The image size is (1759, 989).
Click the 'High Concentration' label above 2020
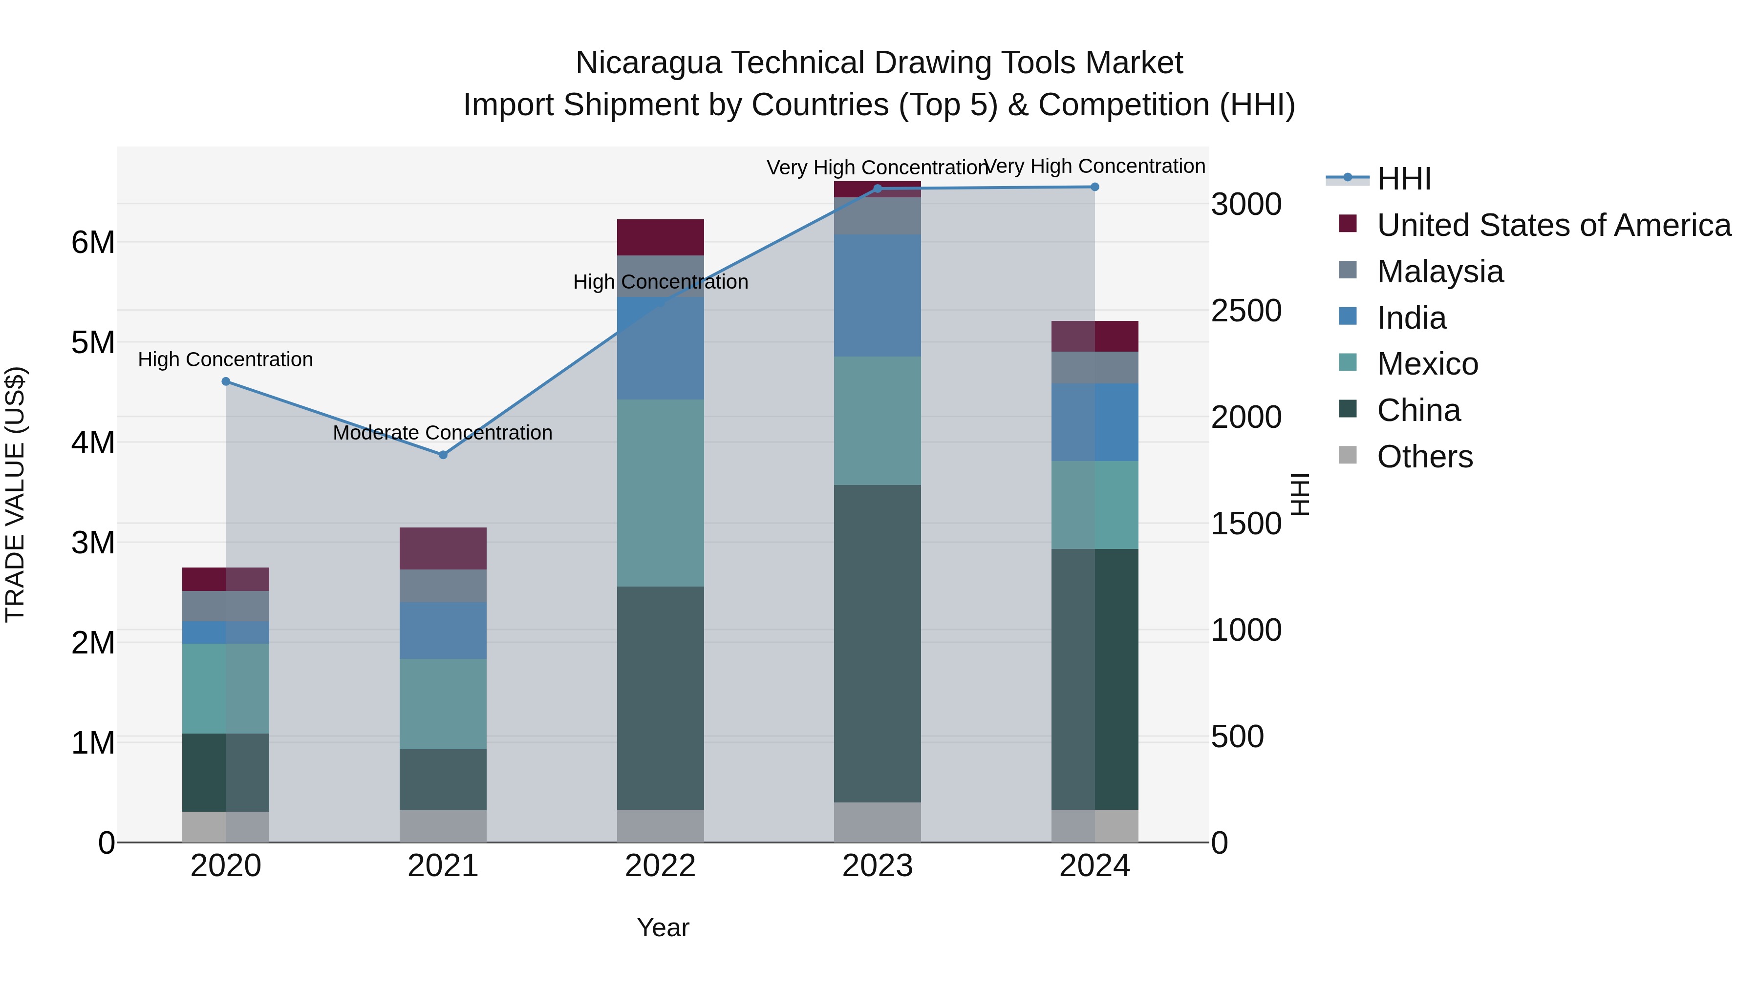(x=225, y=359)
